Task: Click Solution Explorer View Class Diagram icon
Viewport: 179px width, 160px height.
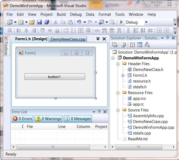Action: click(x=147, y=45)
